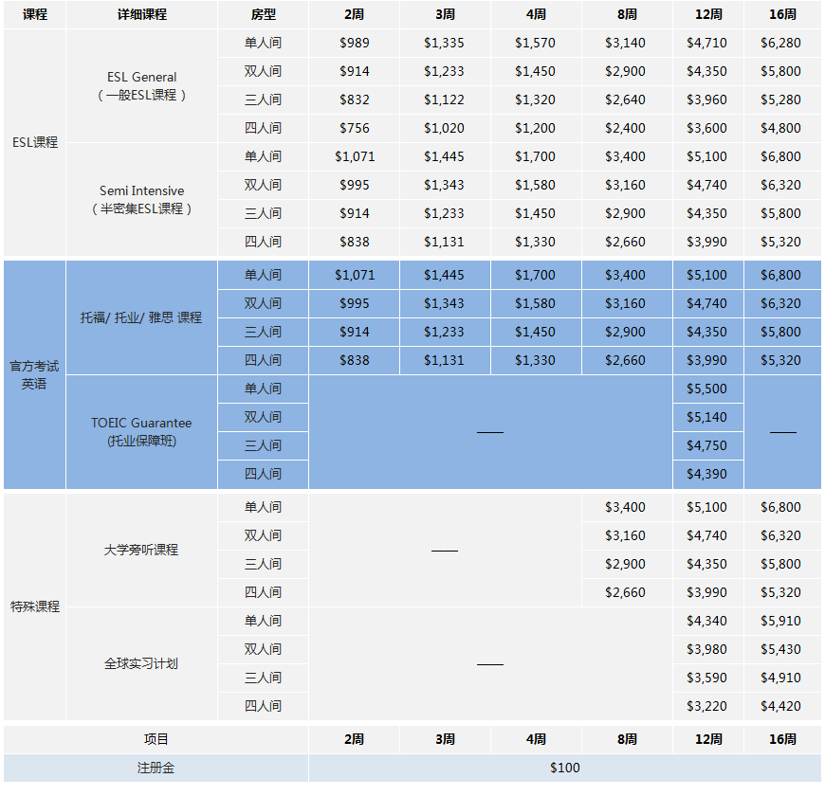Click the 特殊课程 category cell
Screen dimensions: 825x796
coord(35,606)
